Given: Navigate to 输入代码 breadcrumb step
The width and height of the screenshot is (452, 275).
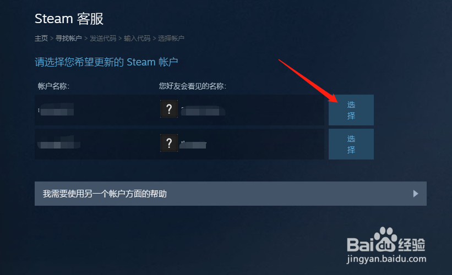Looking at the screenshot, I should (x=137, y=38).
